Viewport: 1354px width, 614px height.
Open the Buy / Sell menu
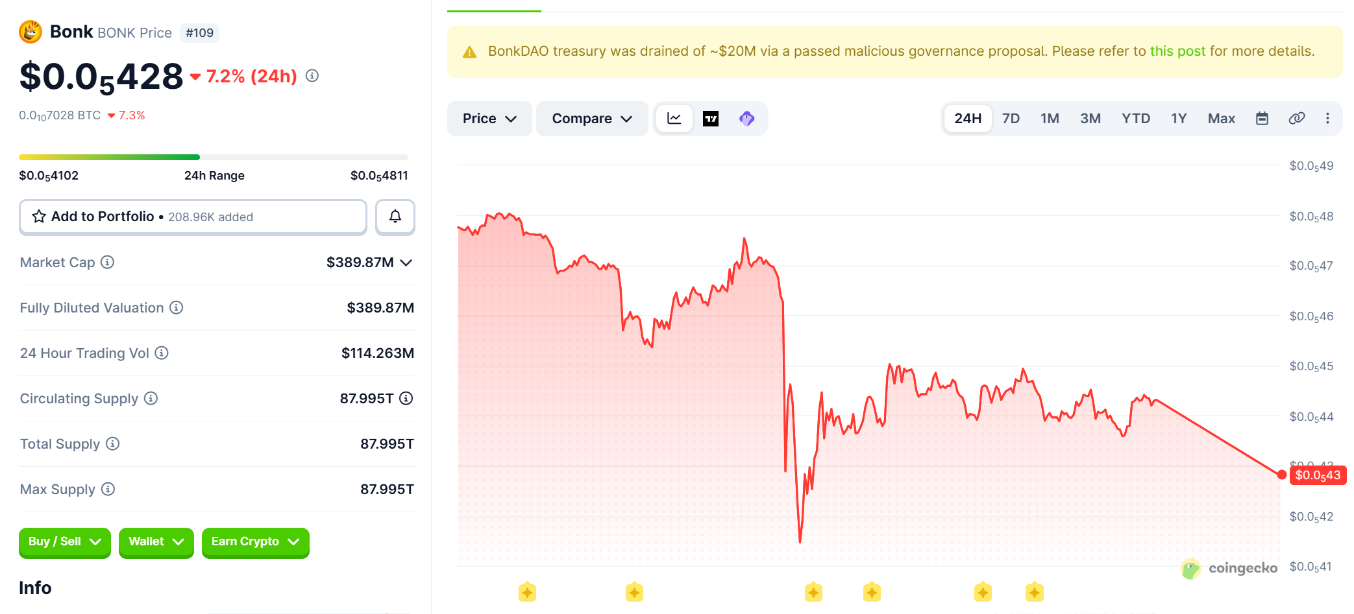click(x=65, y=542)
